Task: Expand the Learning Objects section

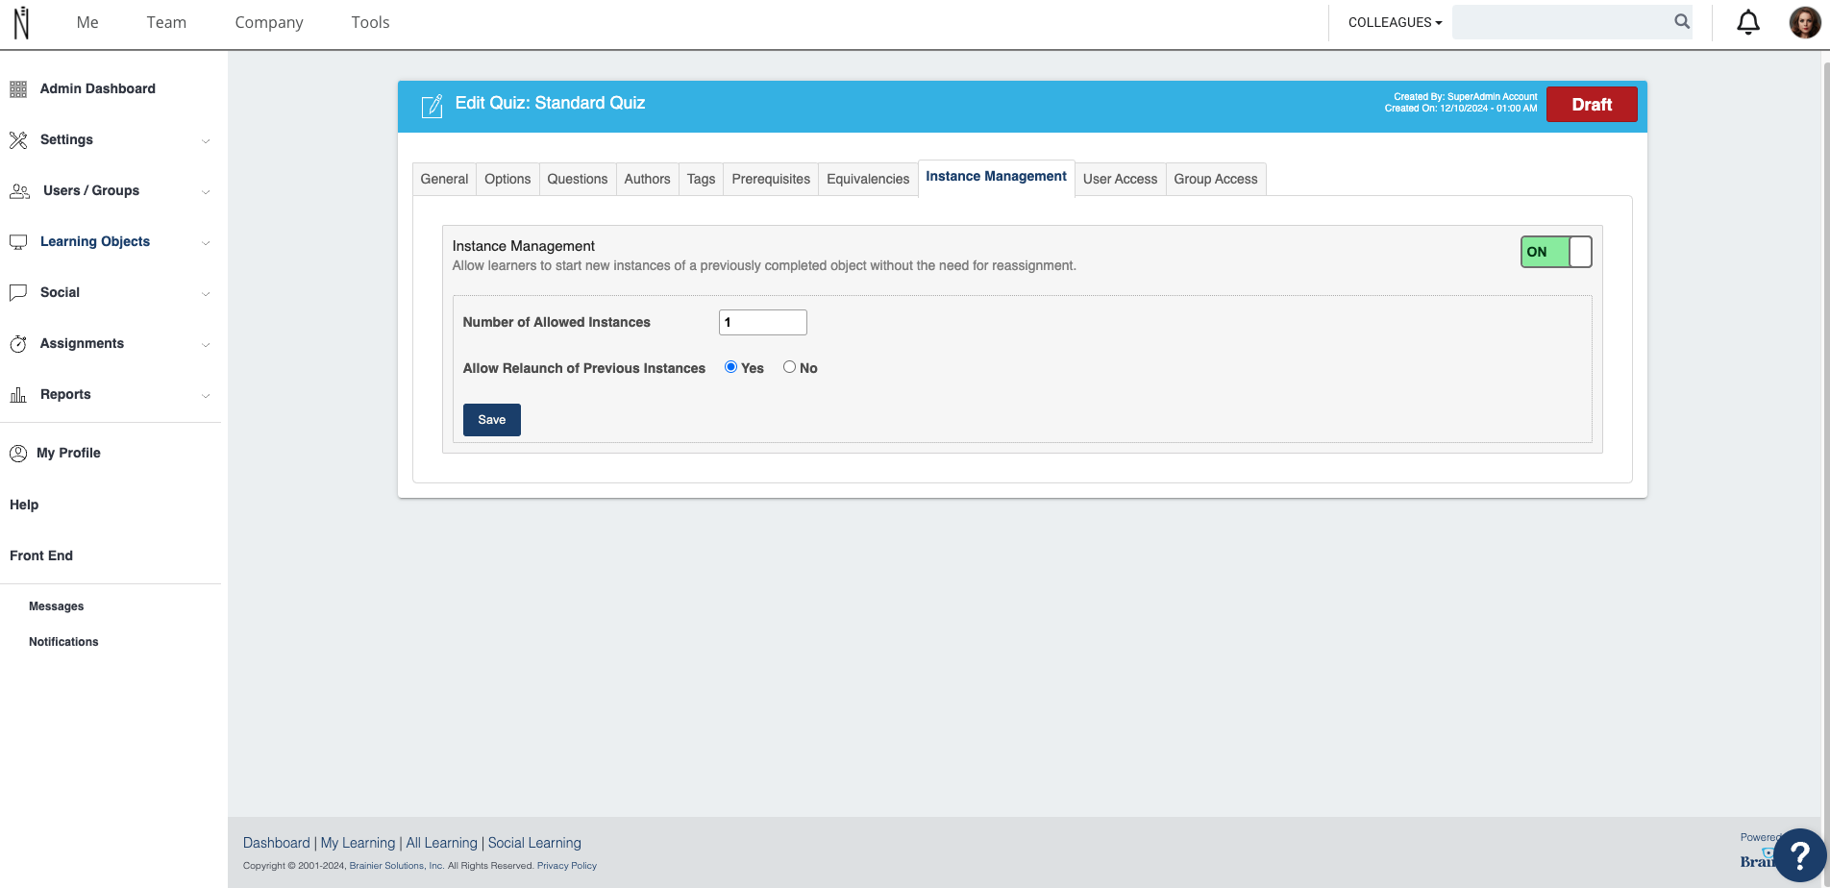Action: 206,243
